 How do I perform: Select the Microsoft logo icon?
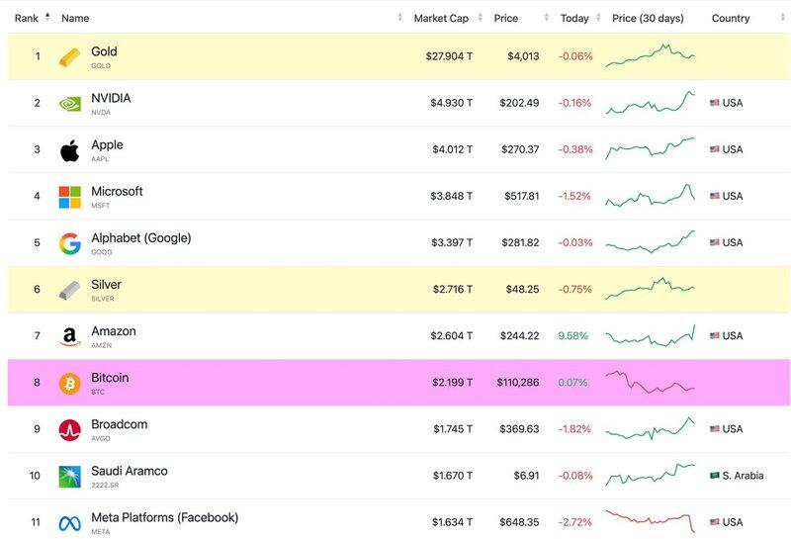69,197
